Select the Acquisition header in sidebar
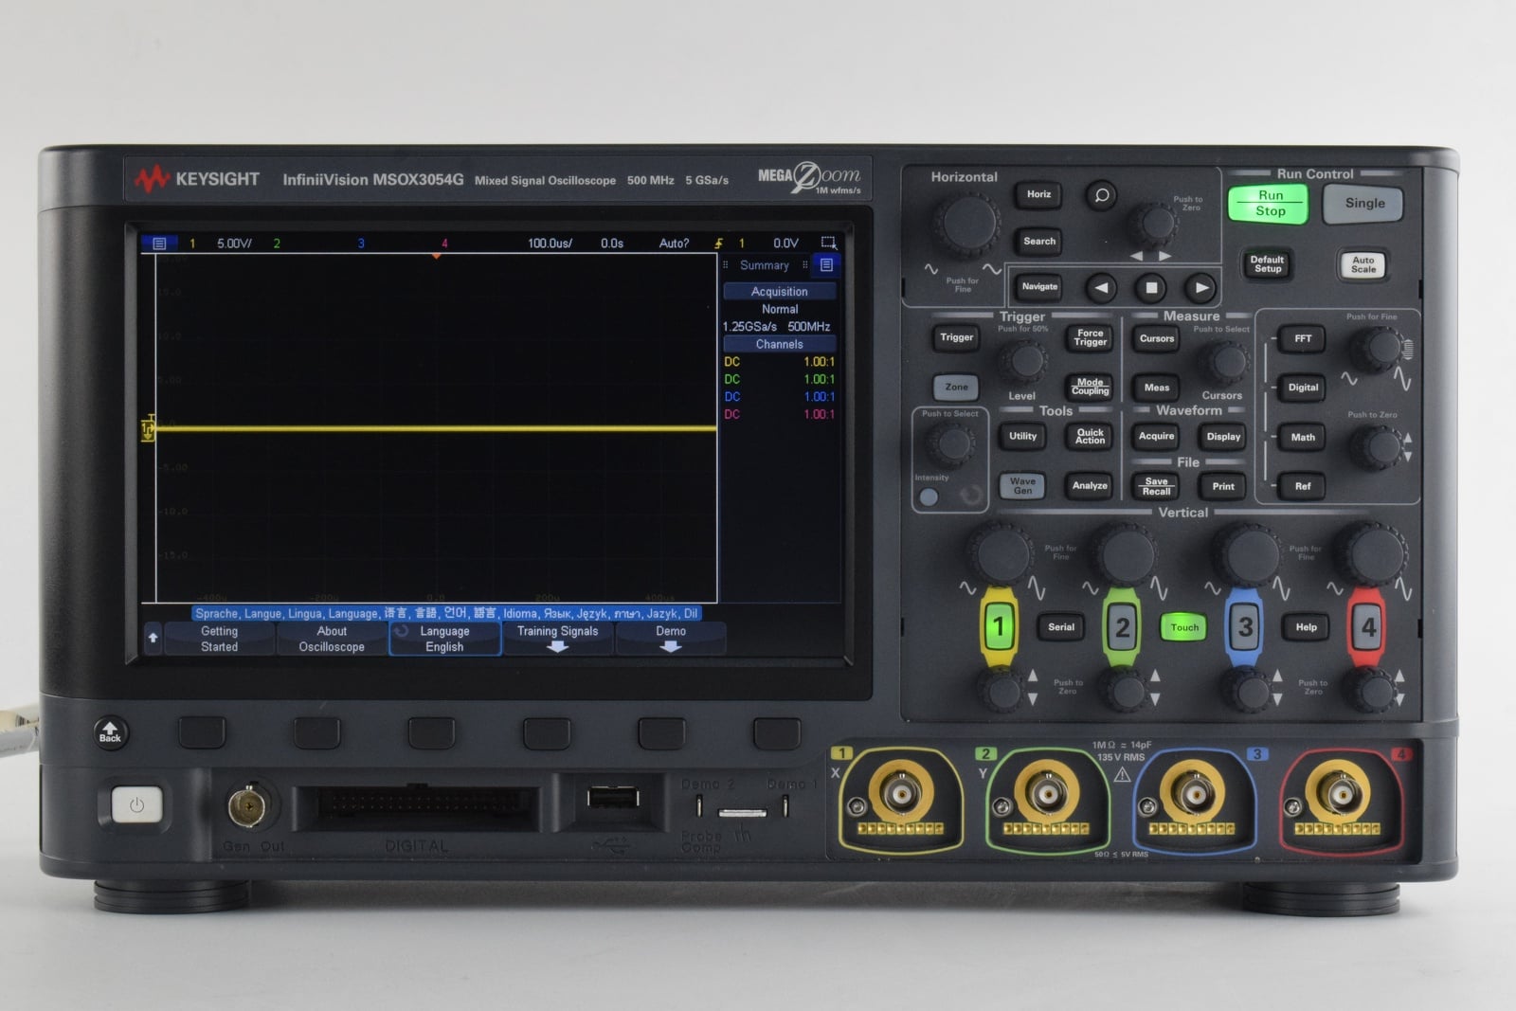 (779, 292)
